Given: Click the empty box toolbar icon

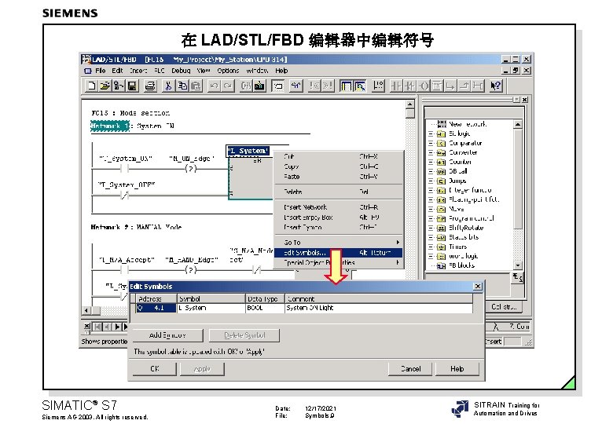Looking at the screenshot, I should coord(437,86).
